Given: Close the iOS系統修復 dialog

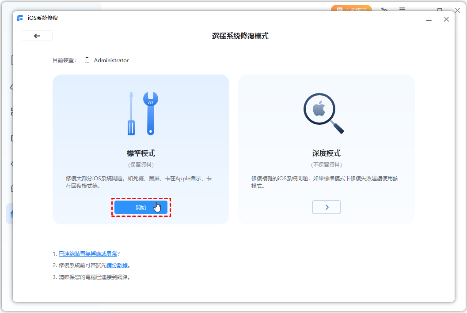Looking at the screenshot, I should coord(446,19).
